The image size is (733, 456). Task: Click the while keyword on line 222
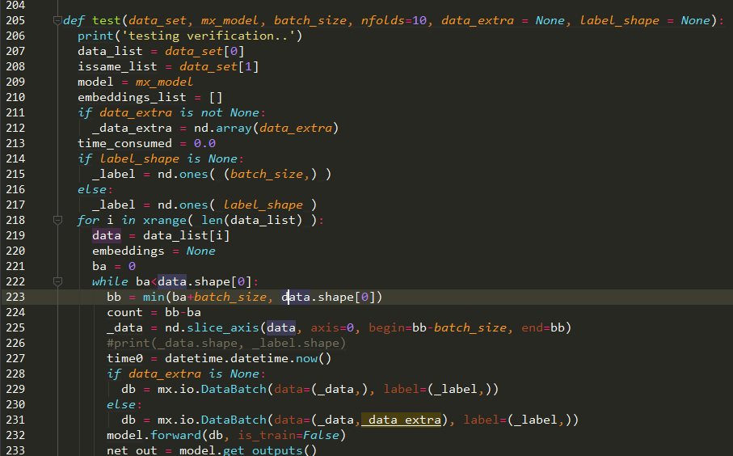[x=110, y=281]
